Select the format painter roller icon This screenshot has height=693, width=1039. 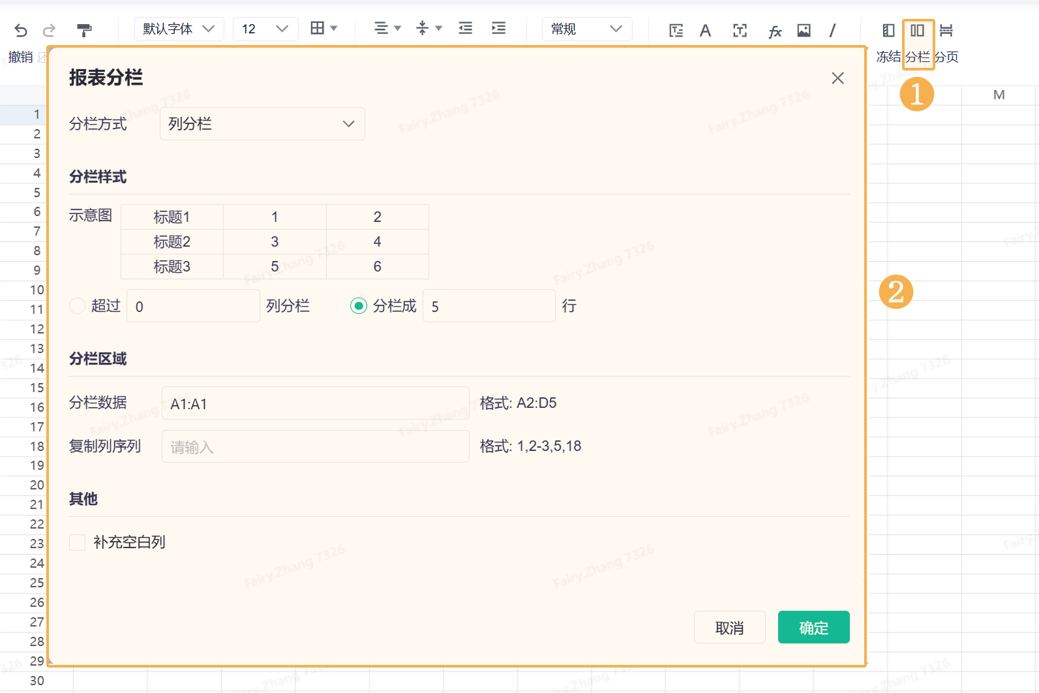pyautogui.click(x=84, y=30)
